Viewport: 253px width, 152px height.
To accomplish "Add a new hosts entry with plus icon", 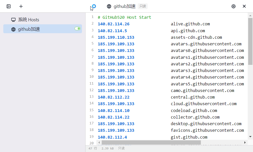I will pos(21,6).
